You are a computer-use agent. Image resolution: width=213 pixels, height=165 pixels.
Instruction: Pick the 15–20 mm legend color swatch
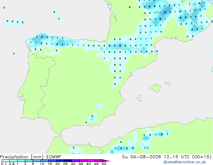pyautogui.click(x=52, y=161)
